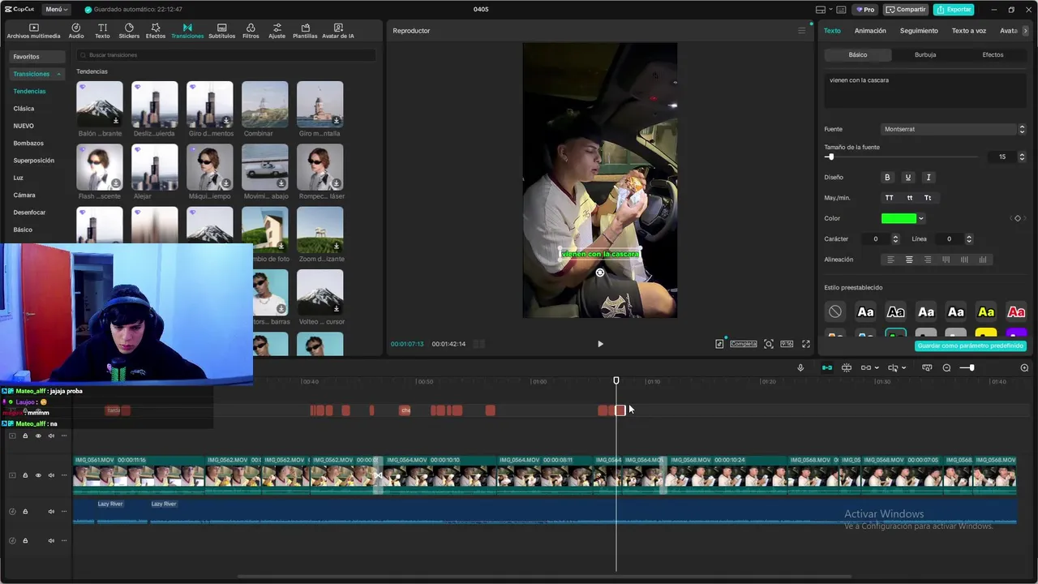Set text to all lowercase tt

[x=909, y=198]
